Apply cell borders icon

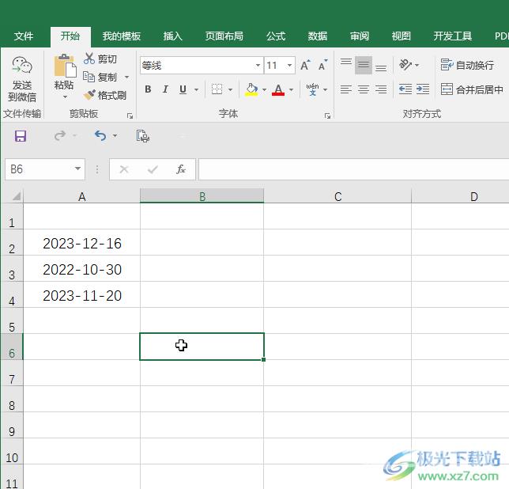click(217, 89)
